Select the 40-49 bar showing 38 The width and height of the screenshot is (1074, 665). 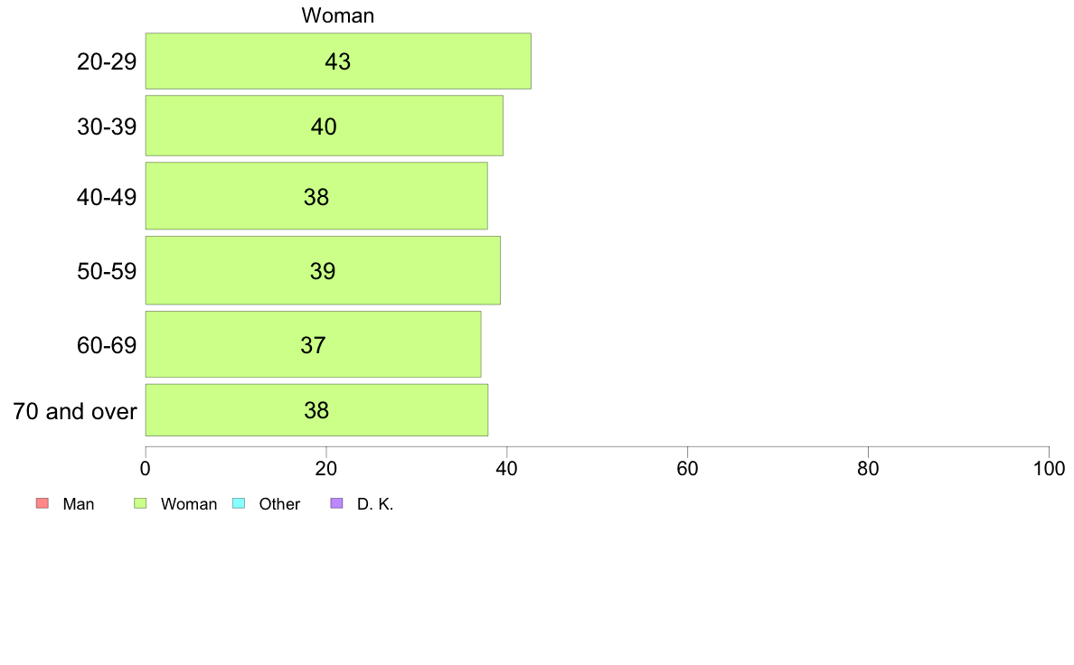[316, 196]
